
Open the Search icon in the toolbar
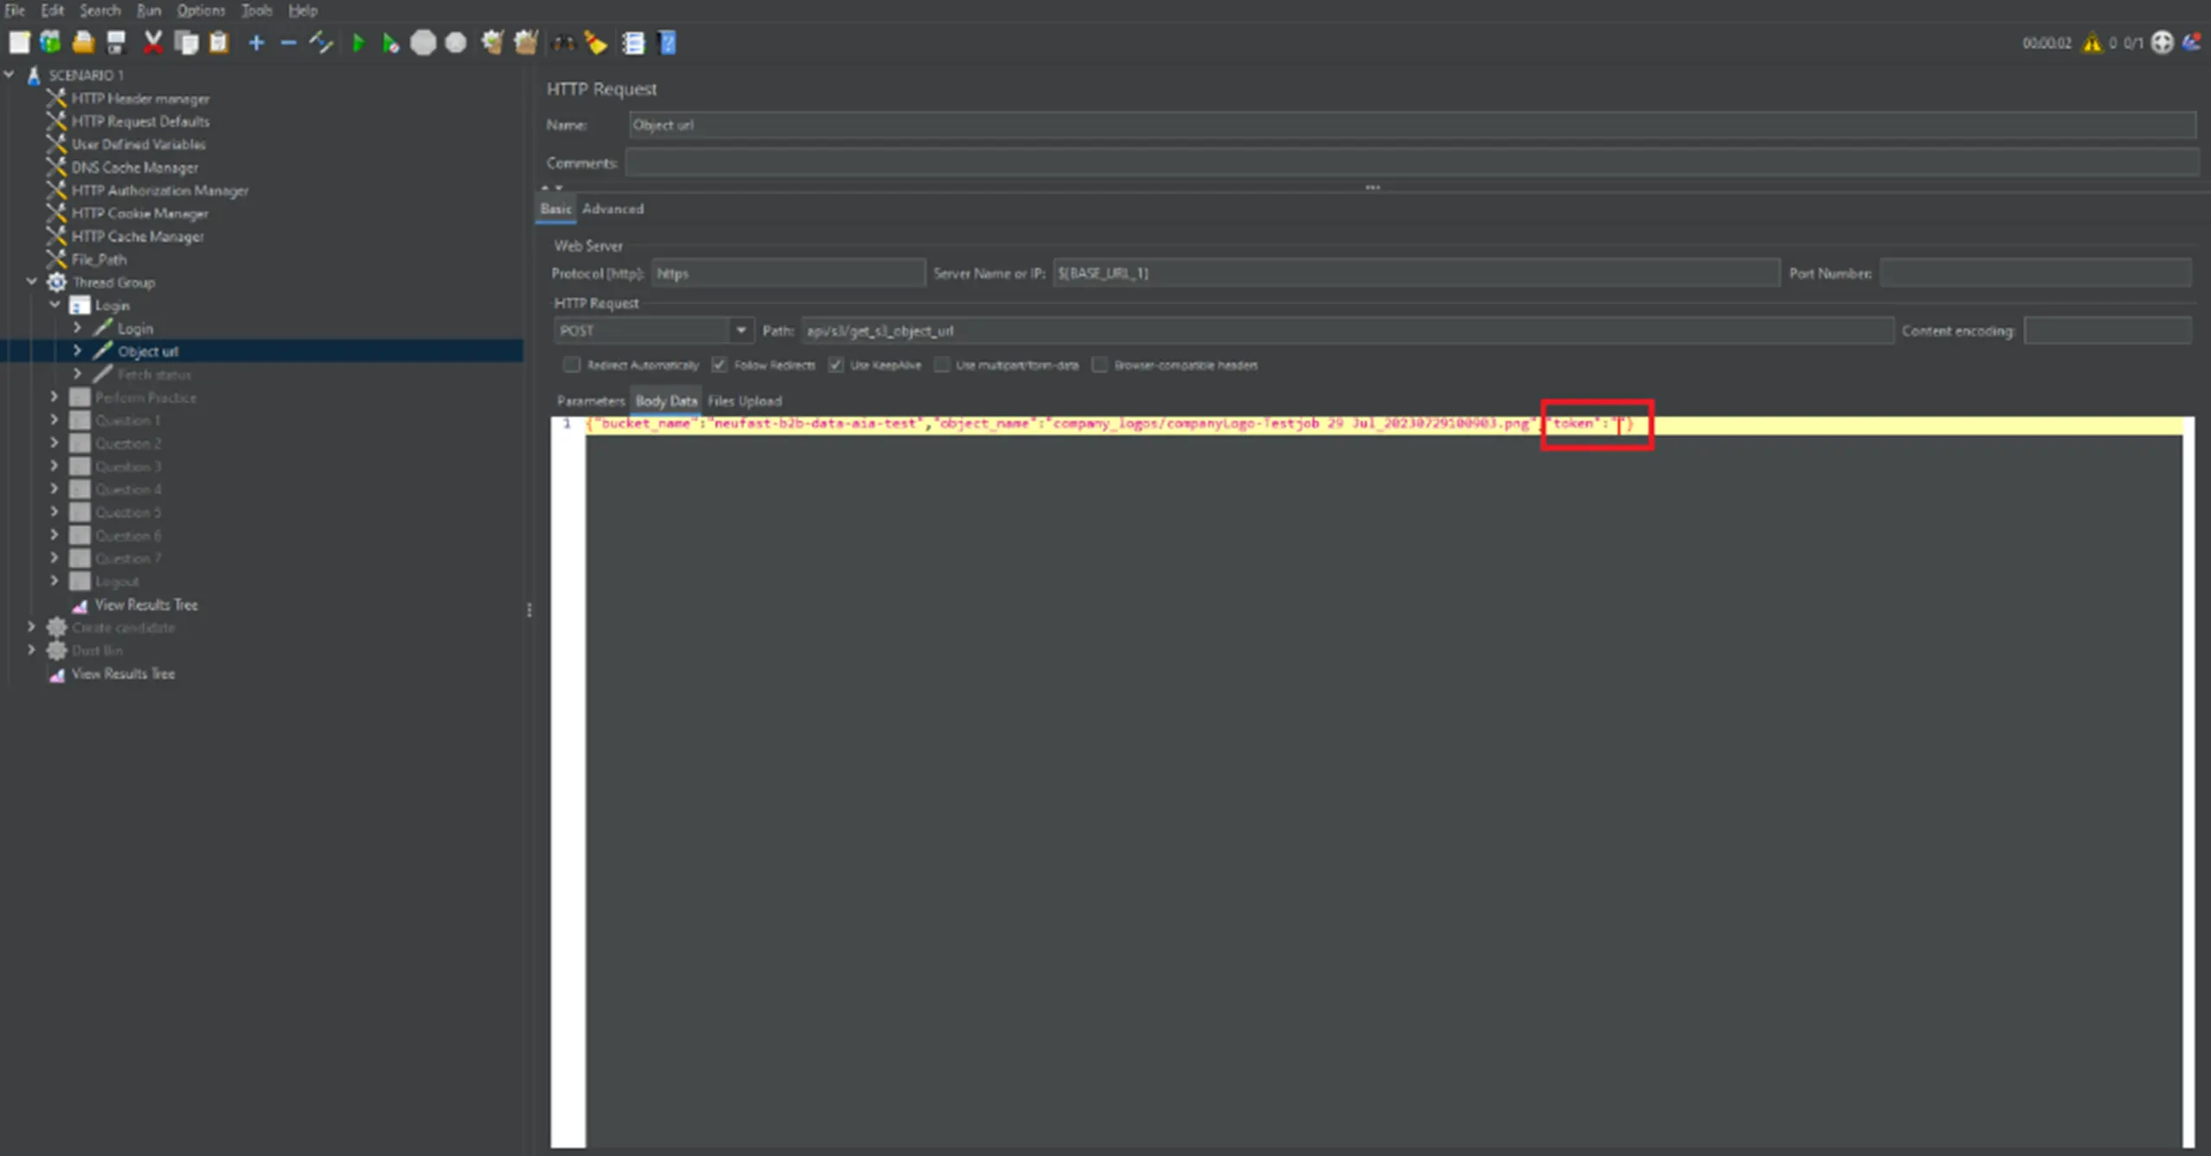point(564,42)
